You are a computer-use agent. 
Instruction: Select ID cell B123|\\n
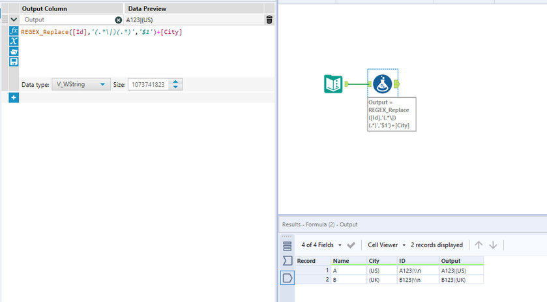[x=418, y=280]
